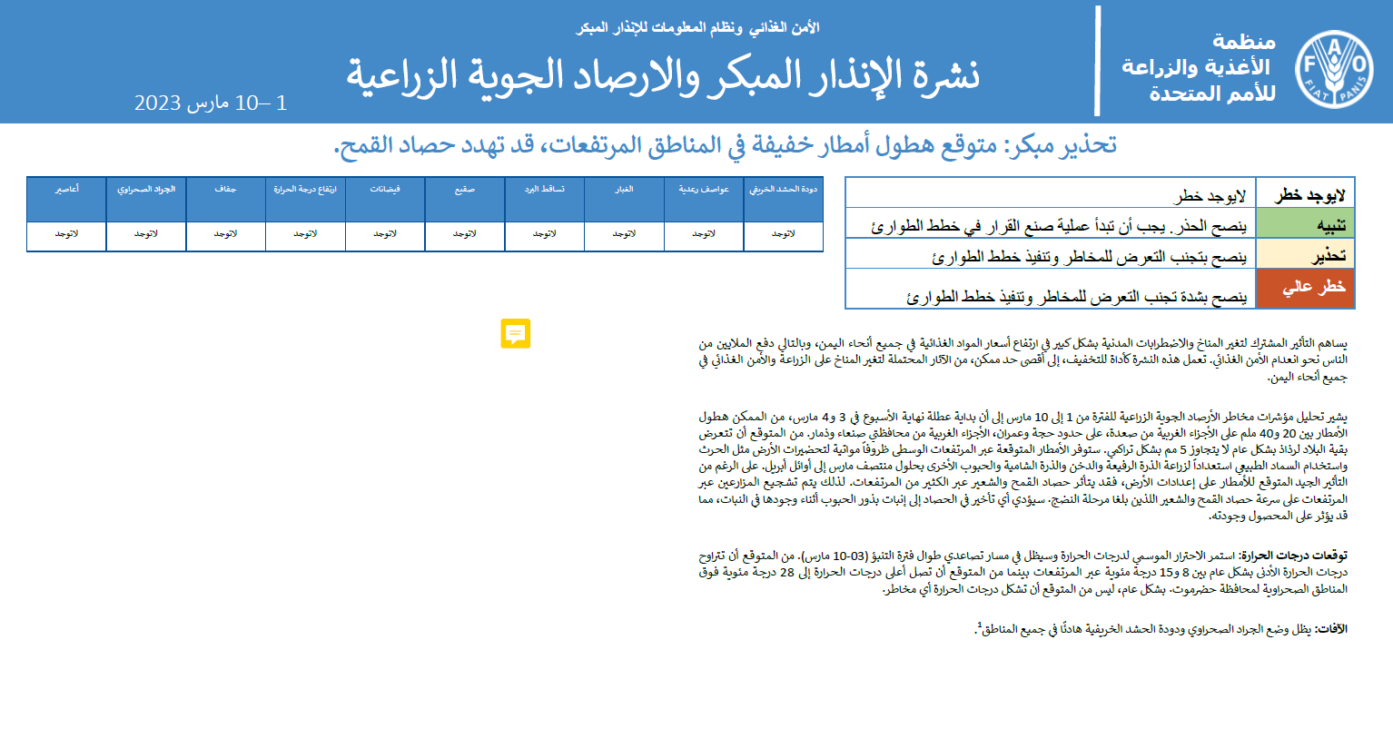Click the blue early warning headline text
1393x748 pixels.
click(x=725, y=145)
